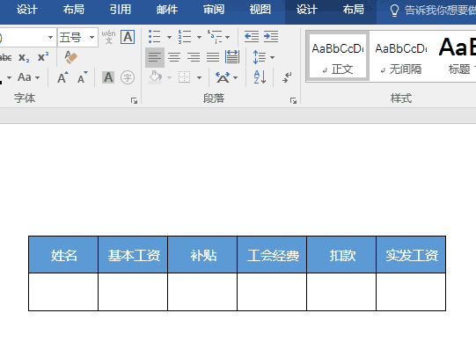Click the 基本工资 header cell
The image size is (476, 364).
click(133, 255)
